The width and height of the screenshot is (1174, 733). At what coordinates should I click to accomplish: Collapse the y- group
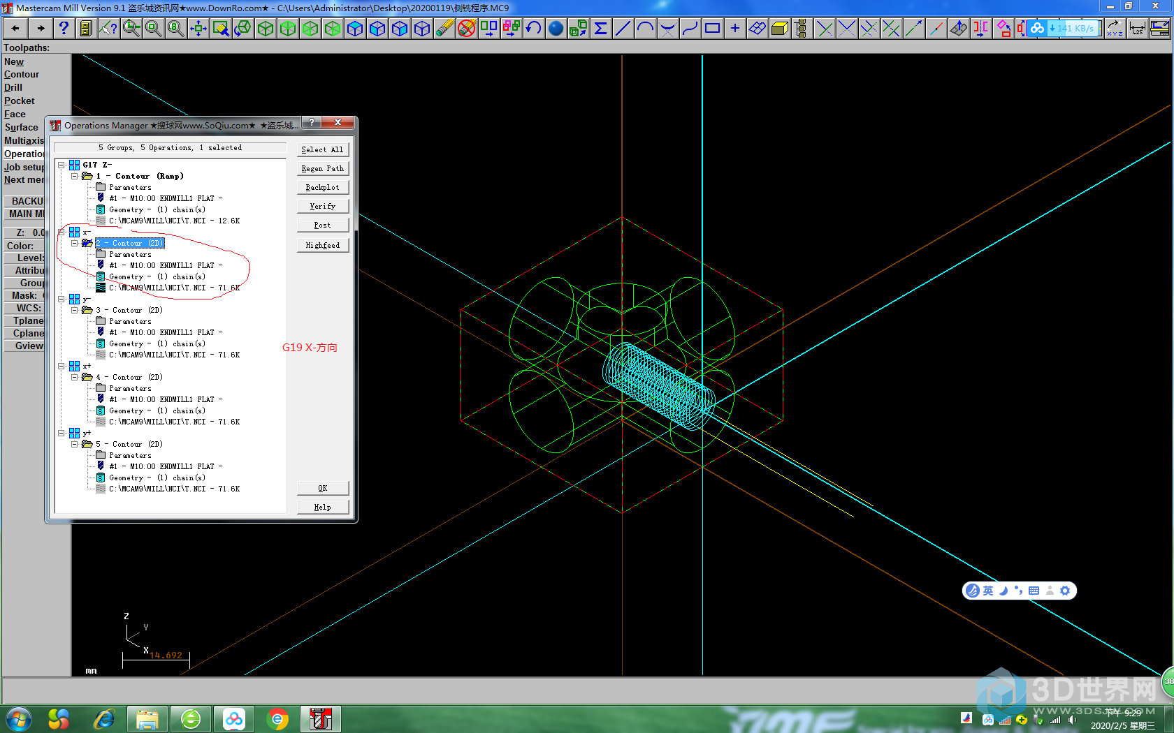pyautogui.click(x=61, y=299)
